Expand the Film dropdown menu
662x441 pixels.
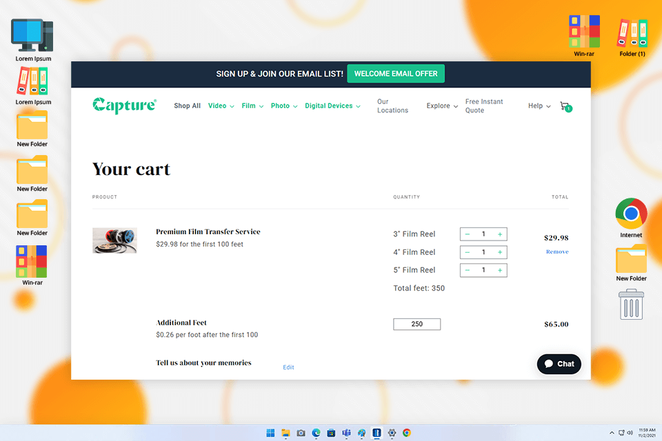click(x=252, y=106)
